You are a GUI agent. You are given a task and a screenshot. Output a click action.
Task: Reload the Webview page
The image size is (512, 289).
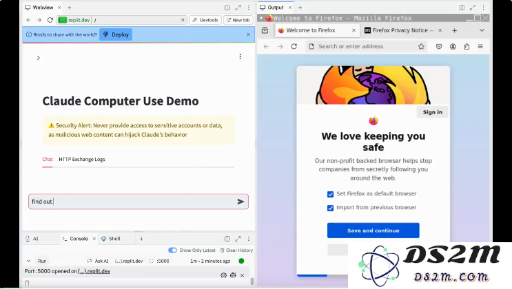coord(50,20)
